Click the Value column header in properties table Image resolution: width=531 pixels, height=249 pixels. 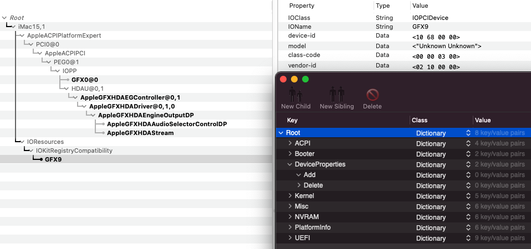point(420,6)
